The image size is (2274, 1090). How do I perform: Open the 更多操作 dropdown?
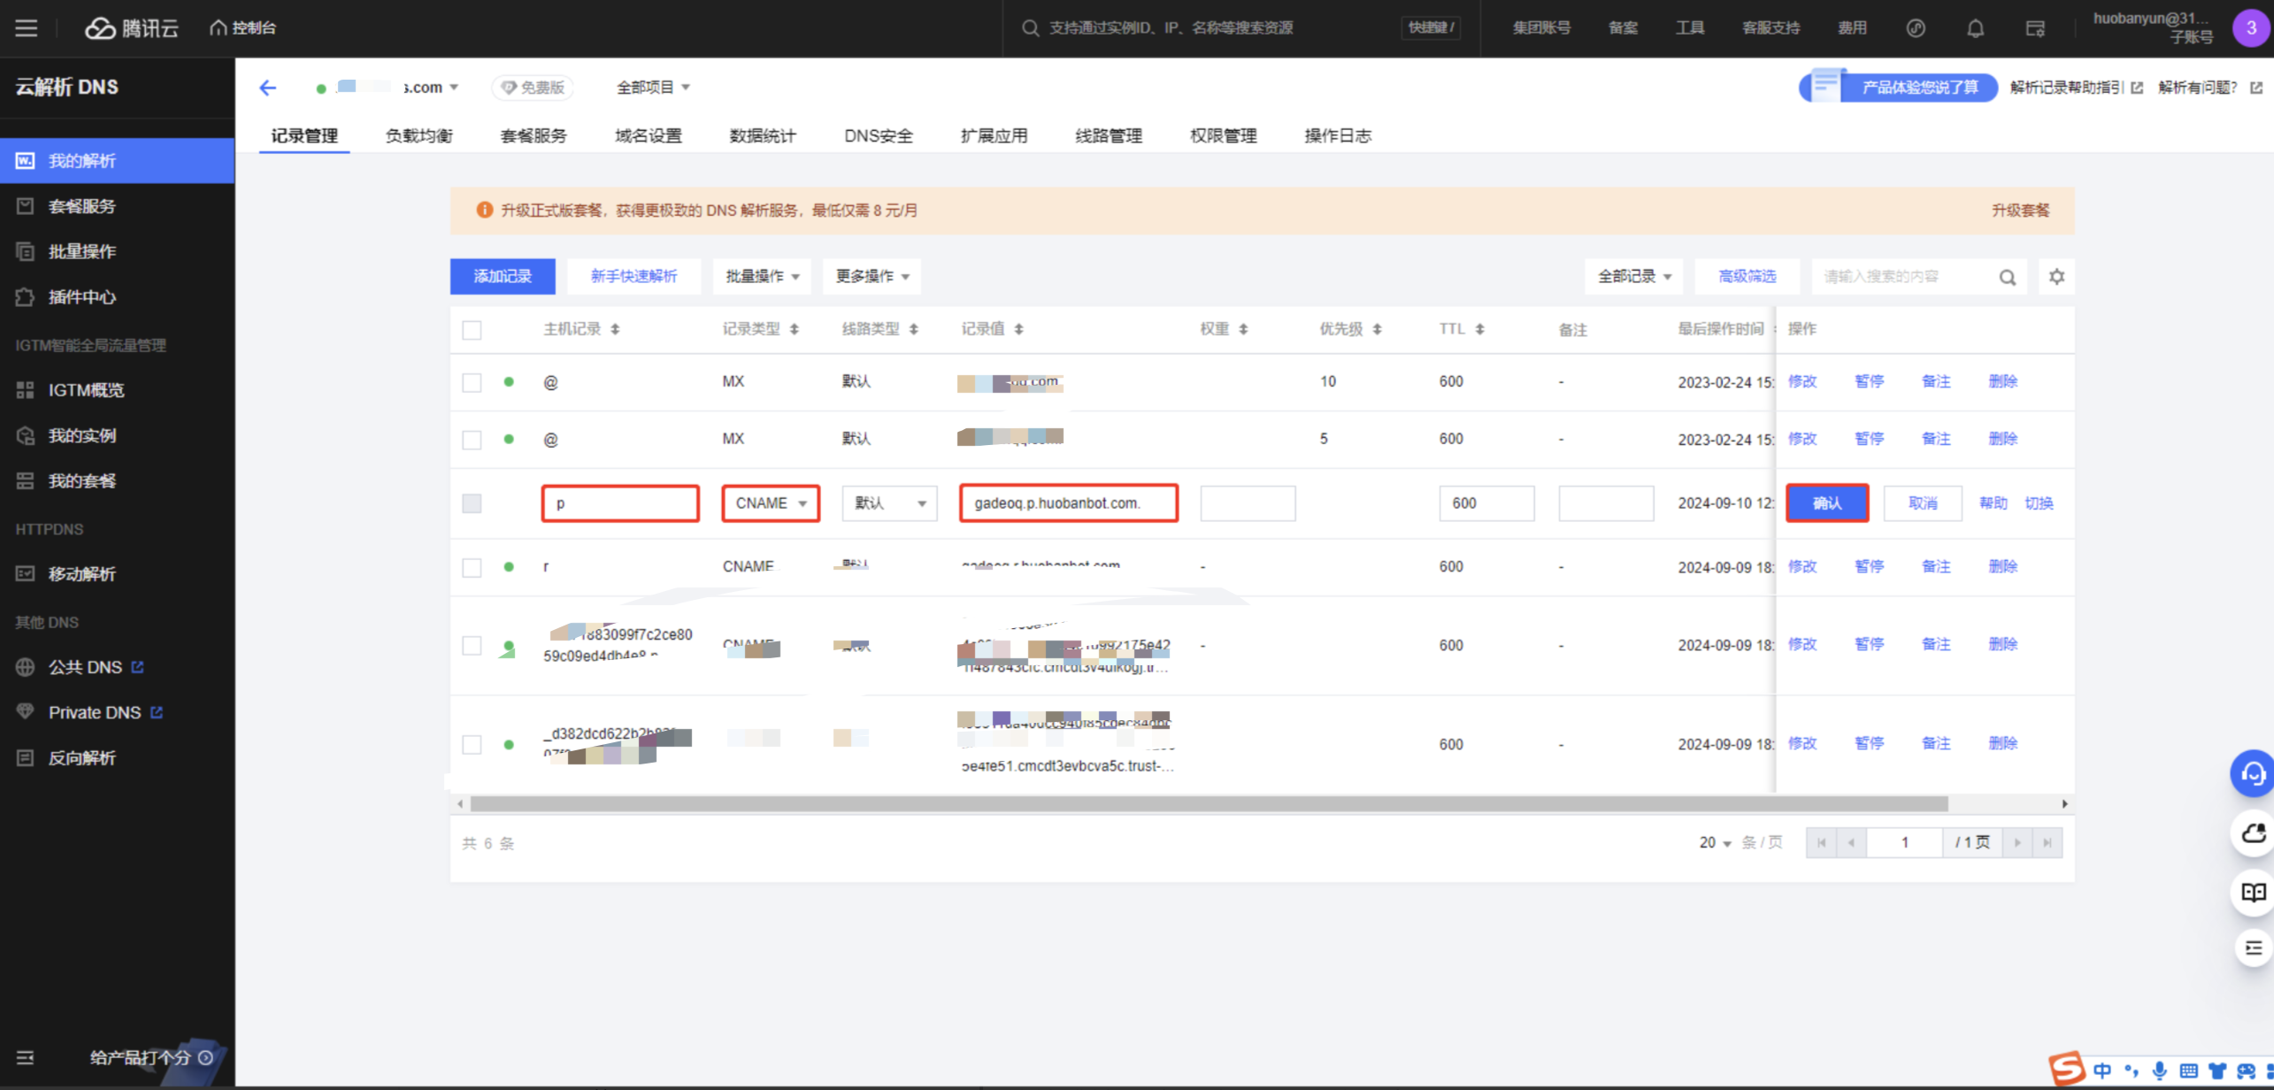872,277
